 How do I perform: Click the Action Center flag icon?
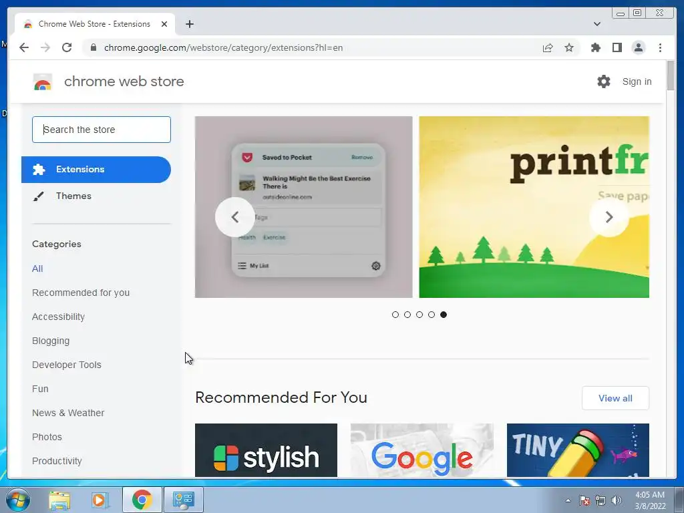pyautogui.click(x=584, y=500)
